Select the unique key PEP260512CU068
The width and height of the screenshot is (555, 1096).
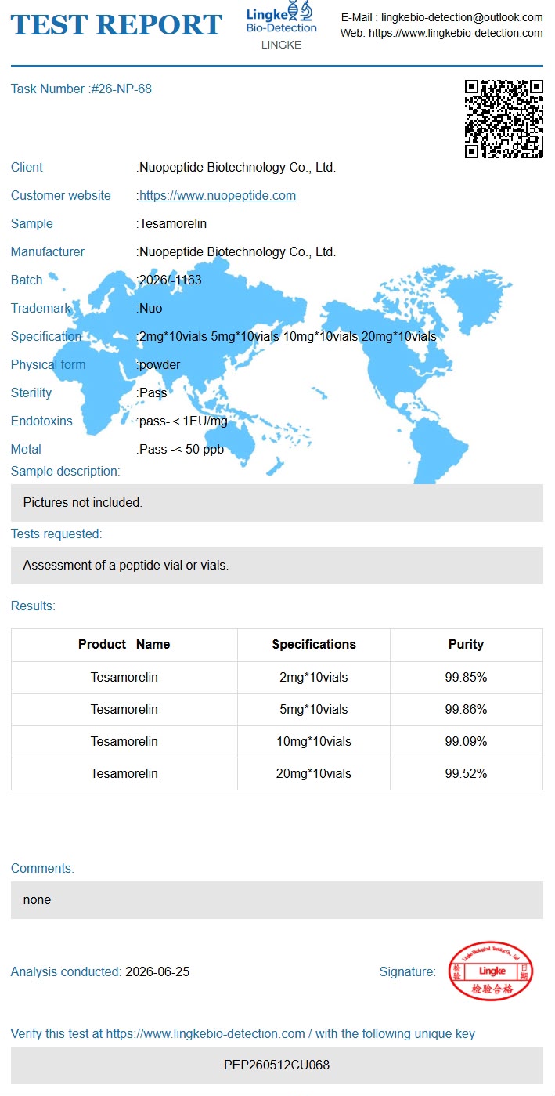[x=277, y=1065]
